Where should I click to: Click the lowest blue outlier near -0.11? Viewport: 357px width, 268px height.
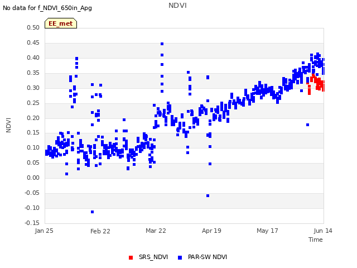[x=92, y=212]
